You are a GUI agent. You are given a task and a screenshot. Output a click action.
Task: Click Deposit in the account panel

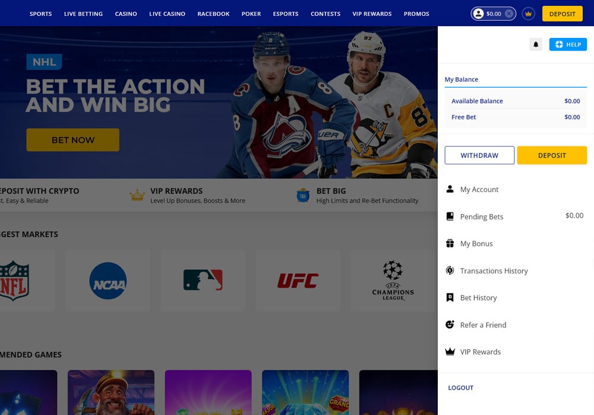click(552, 155)
